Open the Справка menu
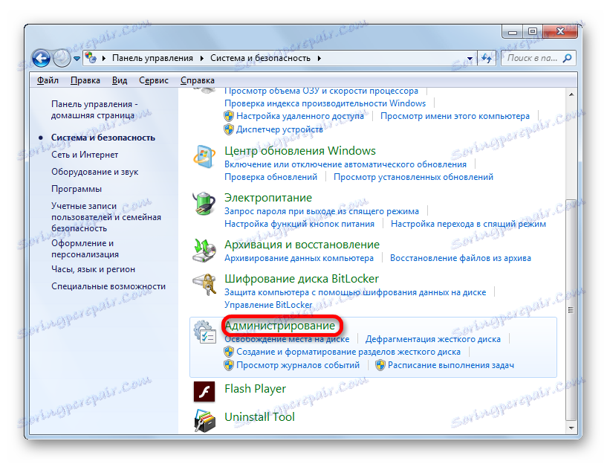 click(198, 80)
